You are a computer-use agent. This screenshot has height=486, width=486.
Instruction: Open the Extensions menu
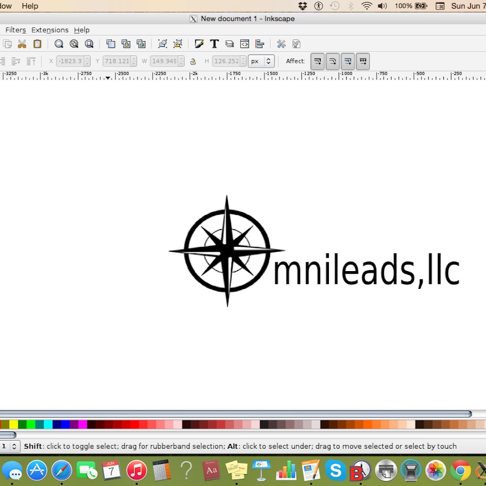[x=50, y=30]
